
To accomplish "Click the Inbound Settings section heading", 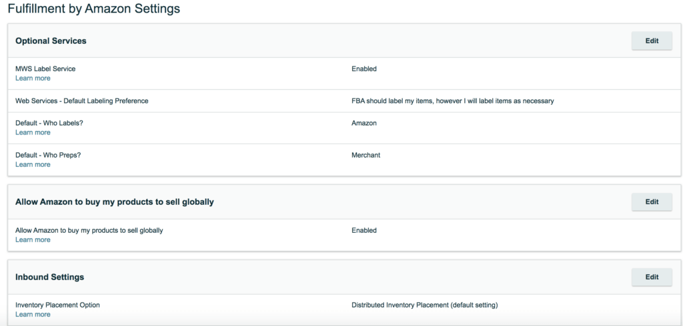I will [x=49, y=277].
